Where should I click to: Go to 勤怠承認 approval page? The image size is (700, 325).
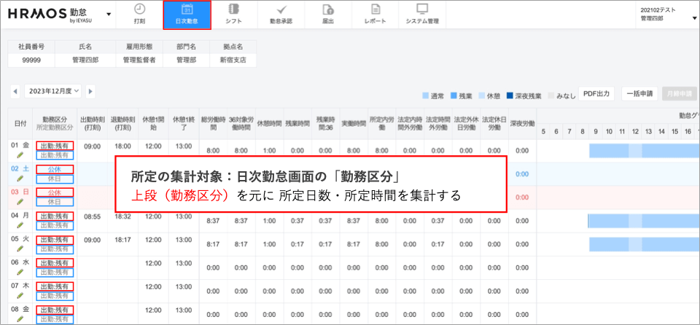point(281,14)
